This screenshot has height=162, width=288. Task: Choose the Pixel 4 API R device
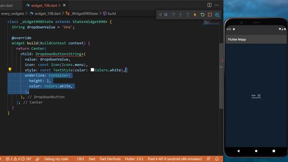(x=175, y=159)
